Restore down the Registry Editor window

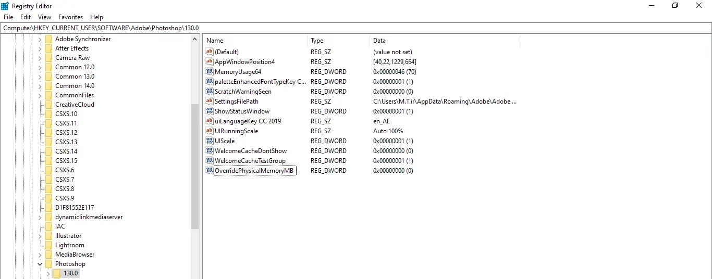tap(675, 6)
